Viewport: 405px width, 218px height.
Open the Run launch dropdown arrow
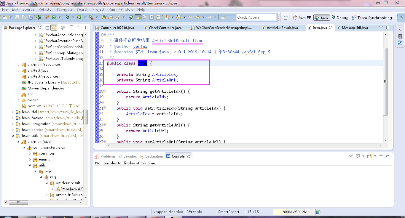click(85, 17)
